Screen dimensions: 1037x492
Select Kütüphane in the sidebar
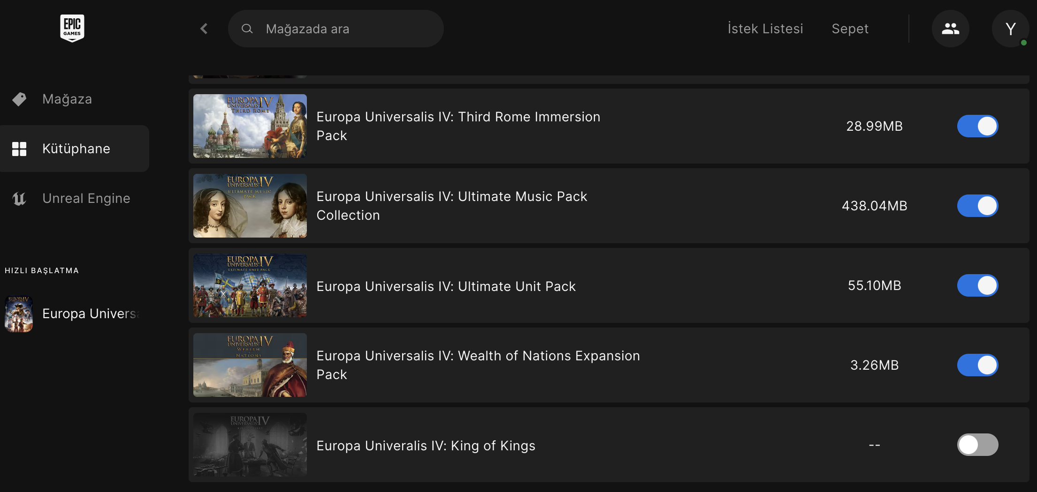[x=75, y=149]
